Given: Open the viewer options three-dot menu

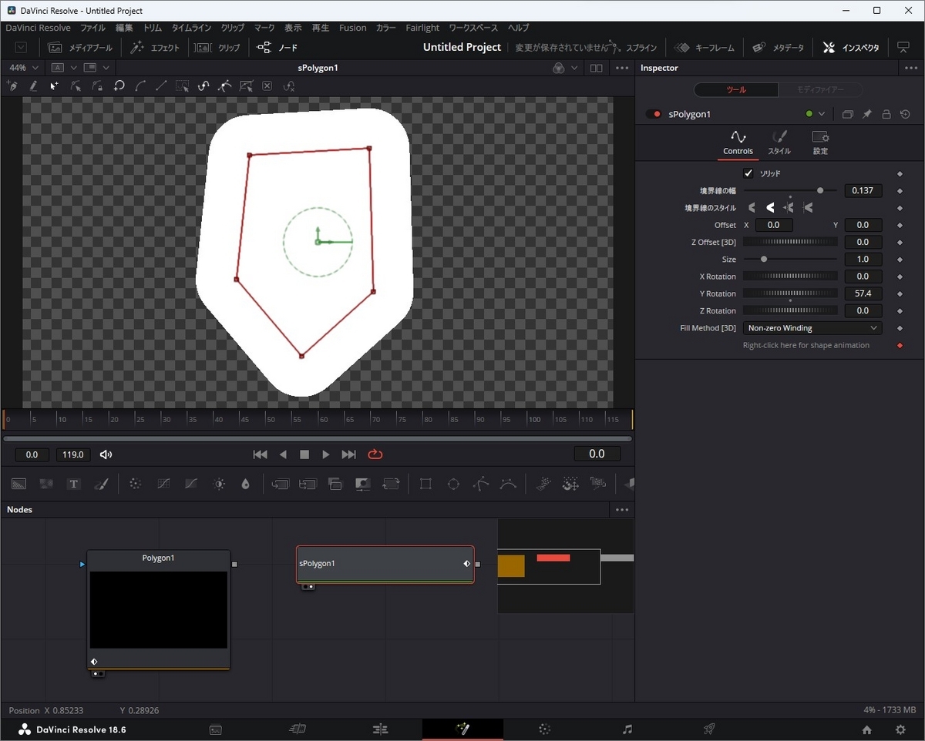Looking at the screenshot, I should coord(622,68).
